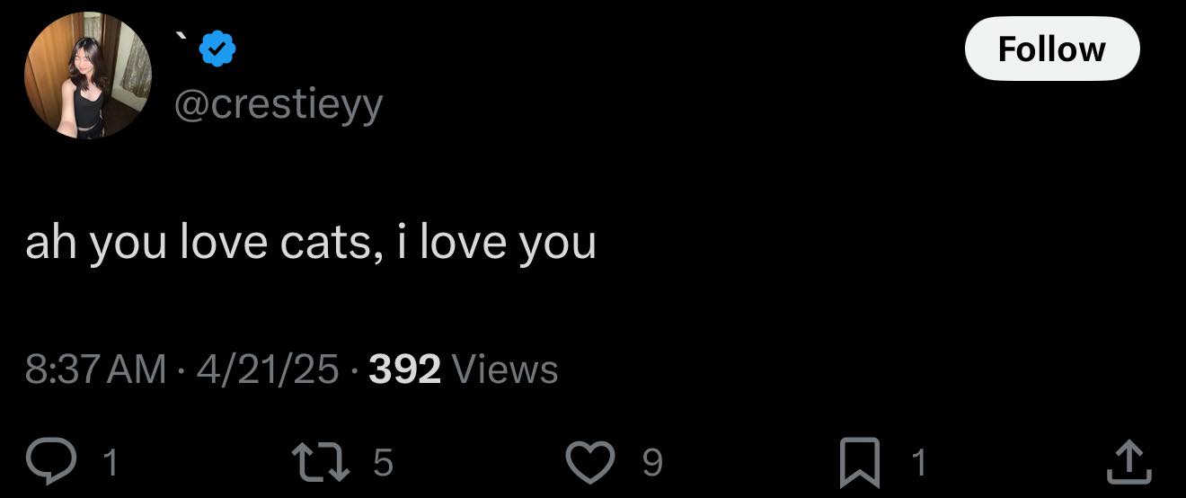This screenshot has height=498, width=1186.
Task: Open the share menu via the upload arrow icon
Action: pyautogui.click(x=1130, y=460)
